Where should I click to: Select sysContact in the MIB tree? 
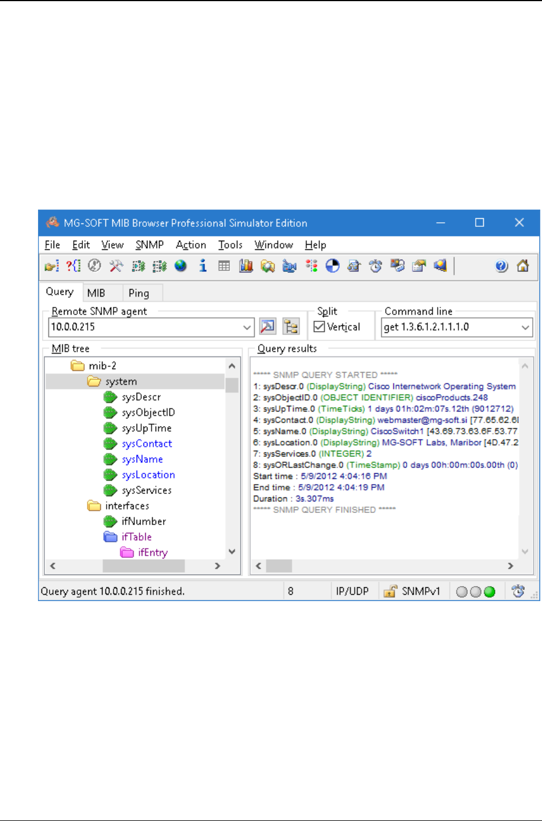(138, 443)
